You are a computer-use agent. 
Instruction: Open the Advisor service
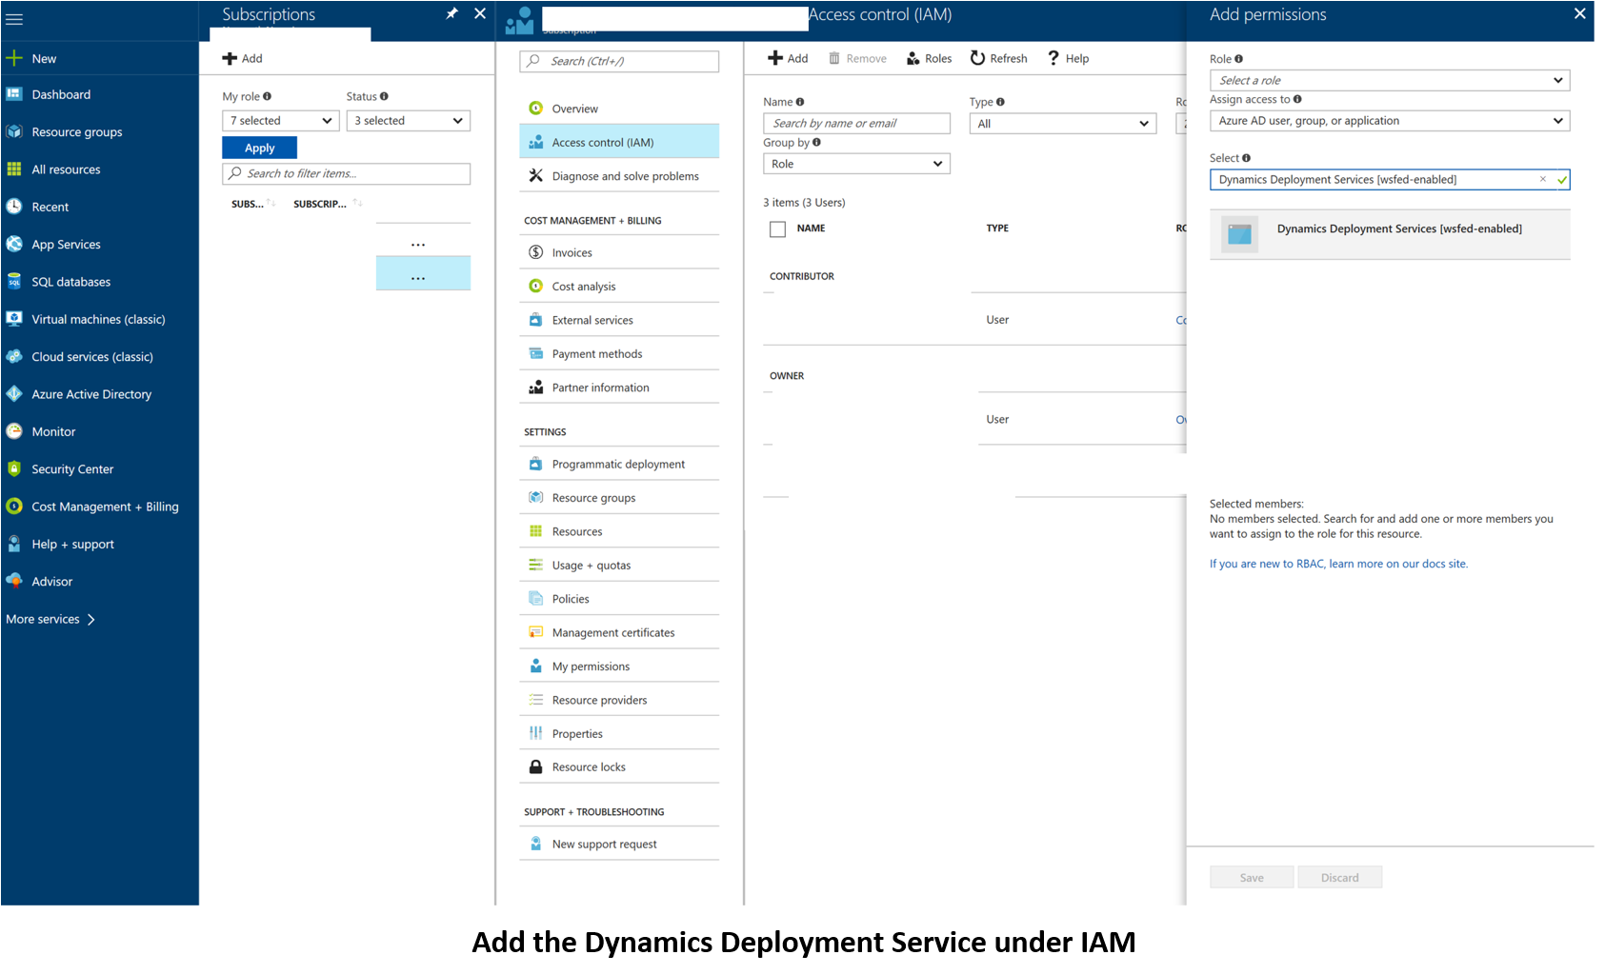click(x=52, y=581)
